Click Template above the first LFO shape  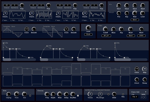click(x=7, y=26)
